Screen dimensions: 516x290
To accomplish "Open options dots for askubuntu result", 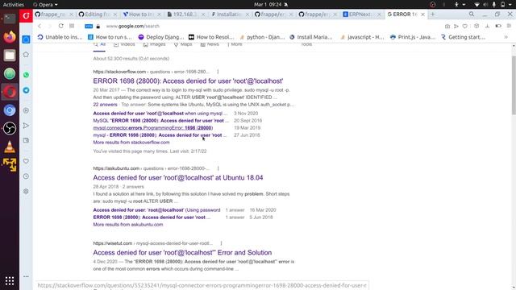I will (218, 168).
